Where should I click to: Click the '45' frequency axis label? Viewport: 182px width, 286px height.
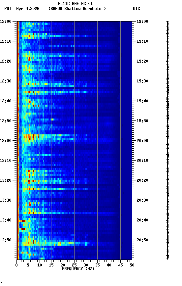[x=120, y=265]
